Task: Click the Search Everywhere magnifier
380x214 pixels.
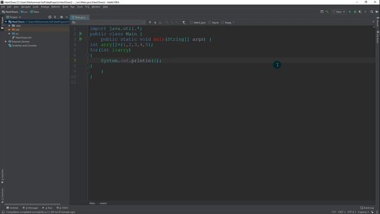Action: point(372,12)
